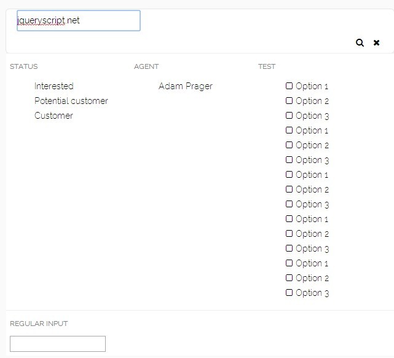Select the "Potential customer" status filter
The height and width of the screenshot is (358, 394).
(x=71, y=101)
